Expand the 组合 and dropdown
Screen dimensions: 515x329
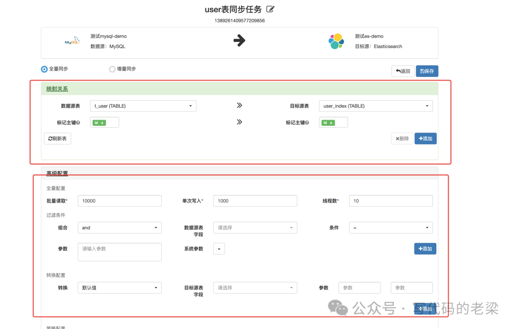pos(119,228)
